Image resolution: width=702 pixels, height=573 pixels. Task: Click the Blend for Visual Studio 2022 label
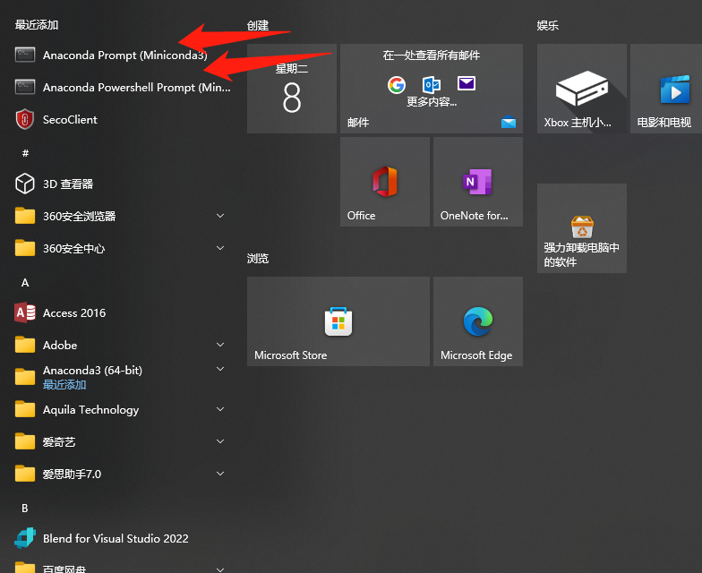116,539
